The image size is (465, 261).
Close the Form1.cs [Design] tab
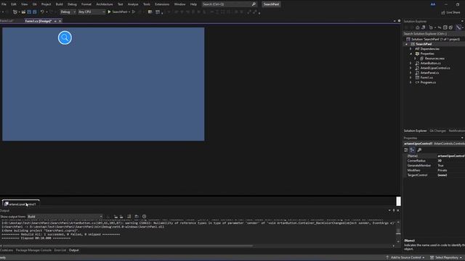[x=60, y=21]
